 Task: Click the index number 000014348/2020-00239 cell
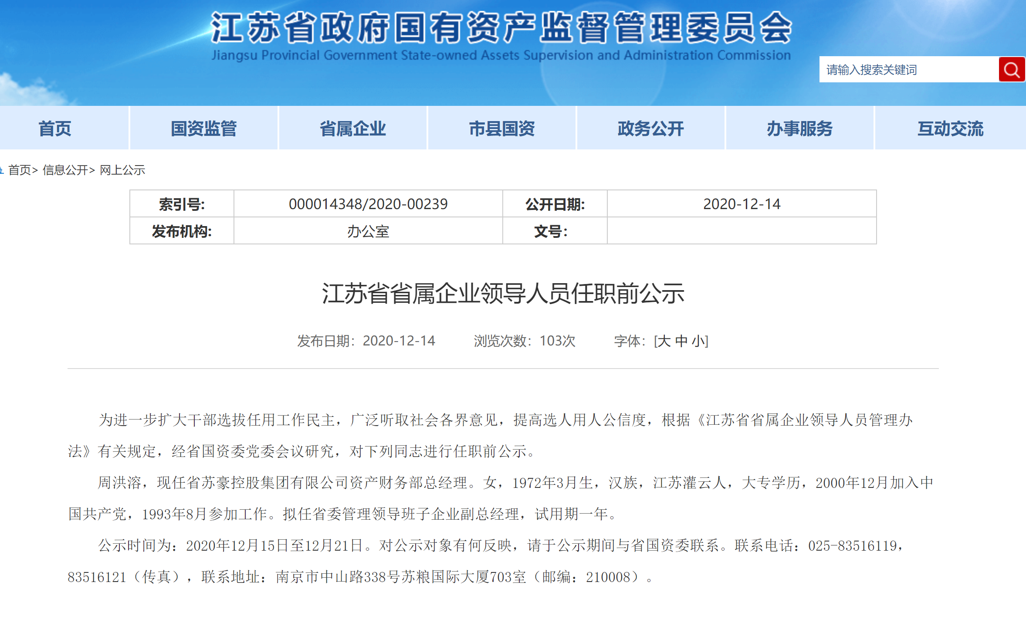pos(368,204)
